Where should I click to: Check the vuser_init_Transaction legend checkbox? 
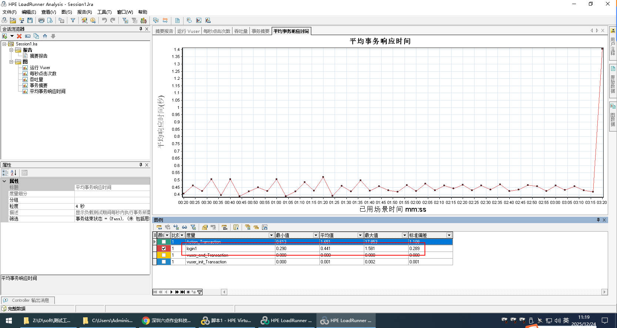(x=164, y=262)
